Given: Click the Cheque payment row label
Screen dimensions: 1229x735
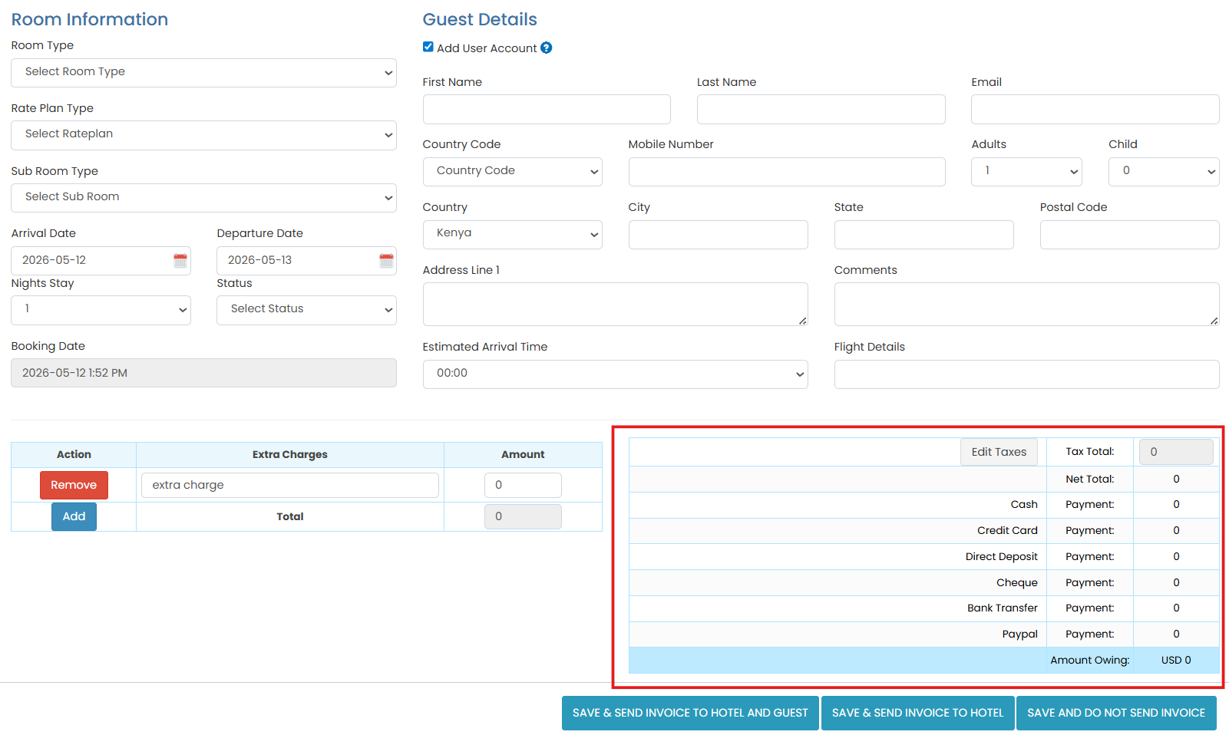Looking at the screenshot, I should [1016, 583].
